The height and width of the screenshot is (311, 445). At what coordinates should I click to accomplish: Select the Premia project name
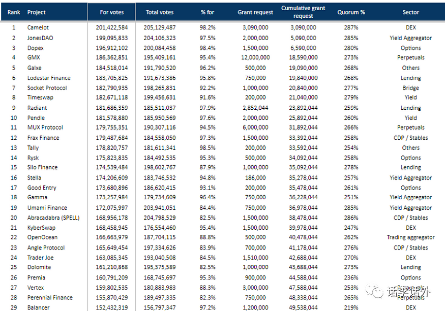tap(36, 277)
